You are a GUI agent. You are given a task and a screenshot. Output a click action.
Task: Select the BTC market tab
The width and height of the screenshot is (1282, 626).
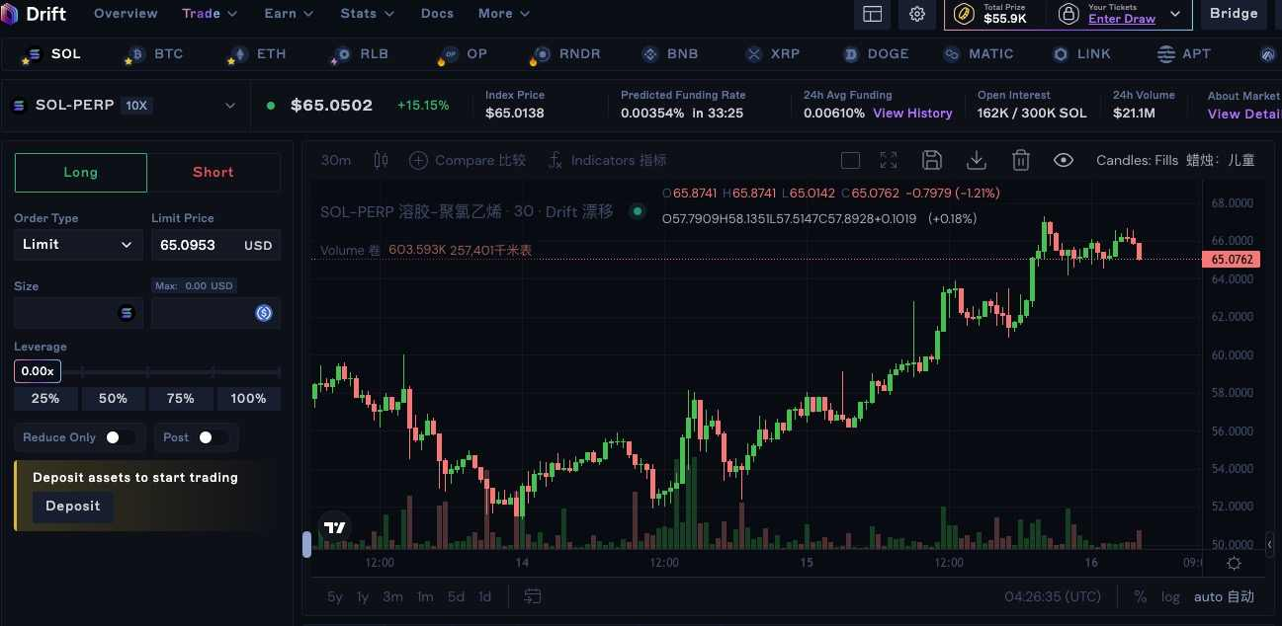[x=158, y=54]
